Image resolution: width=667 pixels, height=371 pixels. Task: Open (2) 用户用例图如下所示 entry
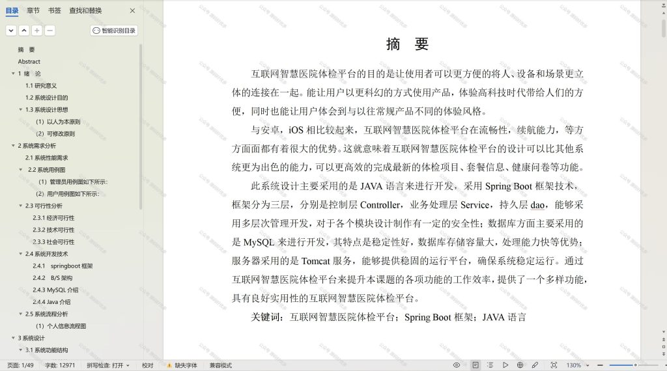[x=68, y=194]
